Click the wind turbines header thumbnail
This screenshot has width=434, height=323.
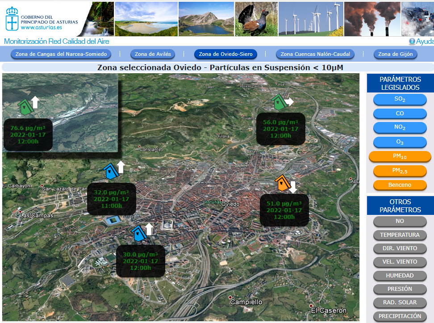(x=311, y=19)
